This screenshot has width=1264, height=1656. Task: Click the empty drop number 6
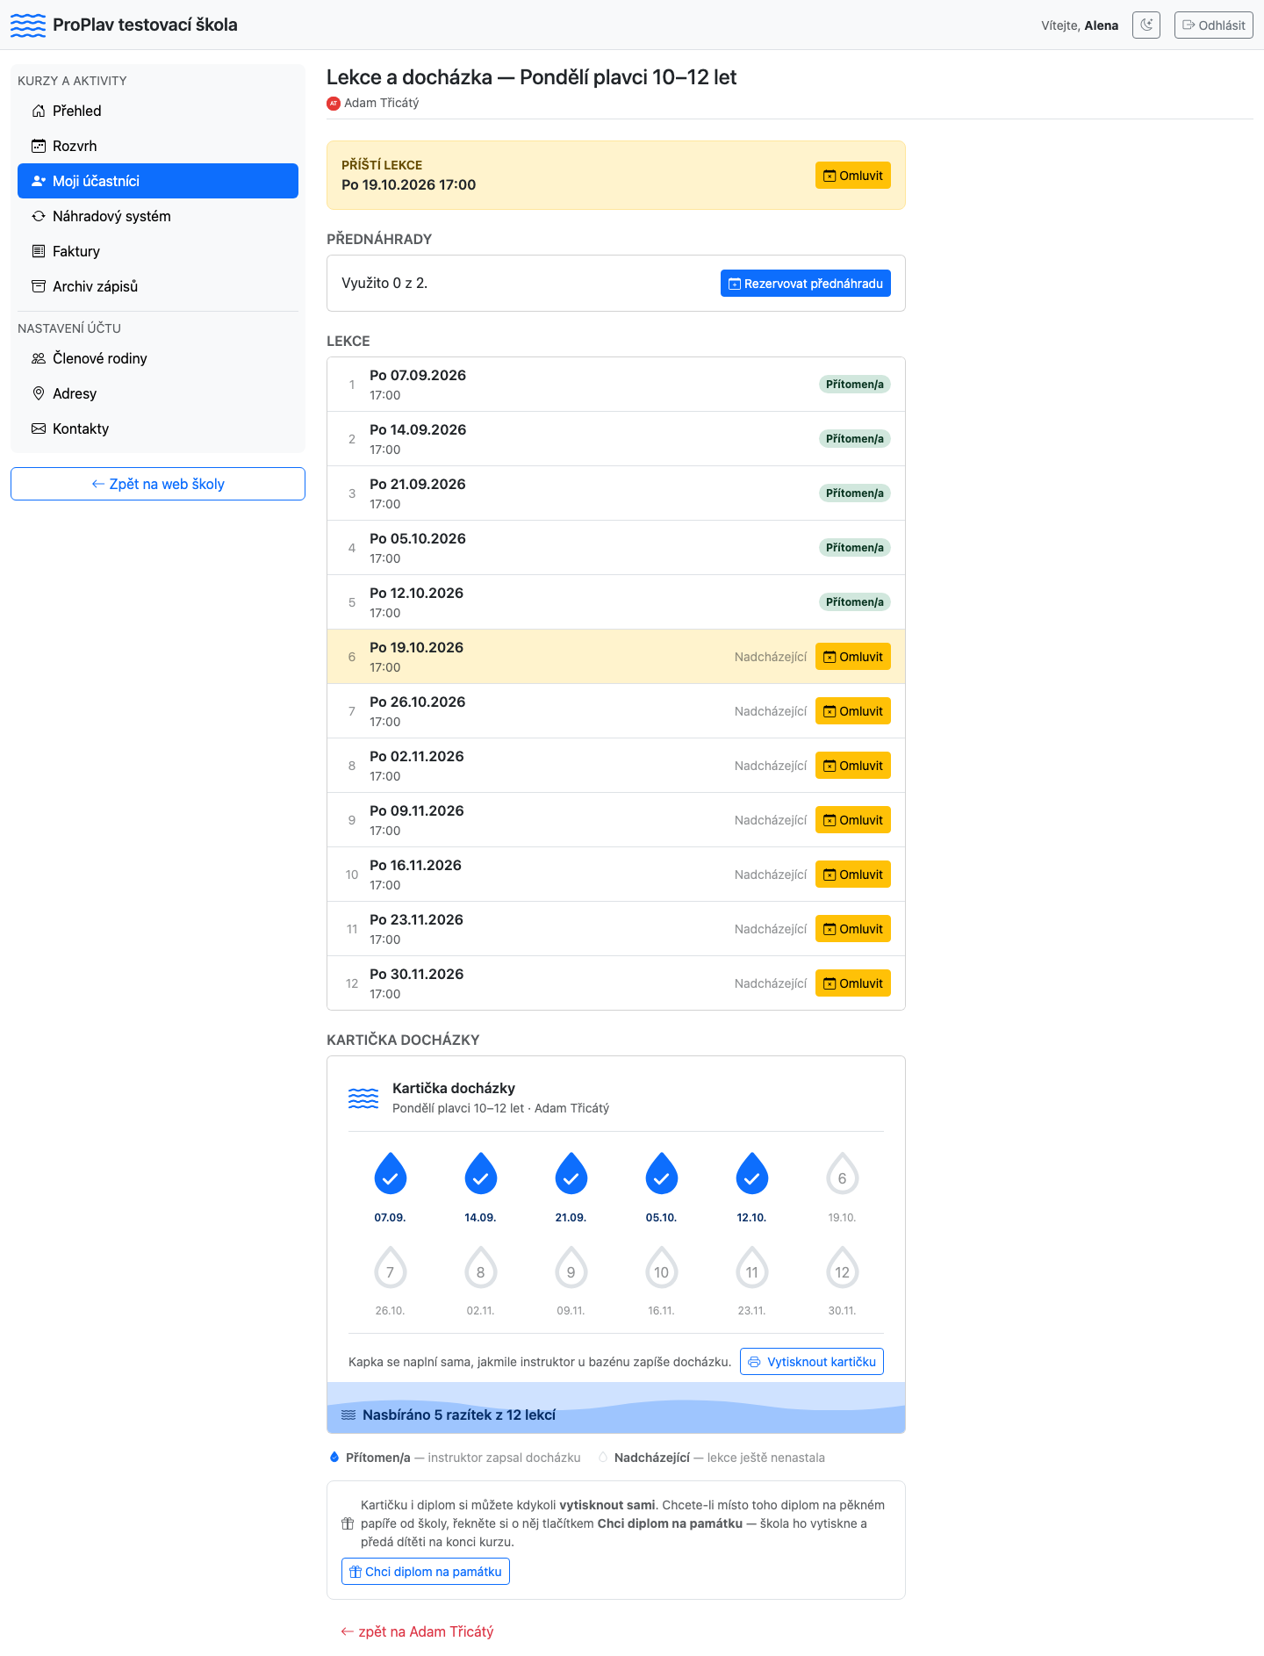[843, 1175]
